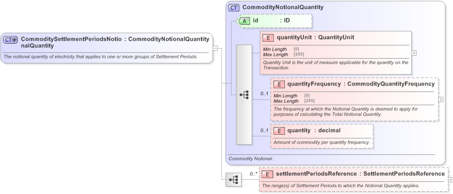Open the SettlementPeriodsReference type link

[404, 174]
